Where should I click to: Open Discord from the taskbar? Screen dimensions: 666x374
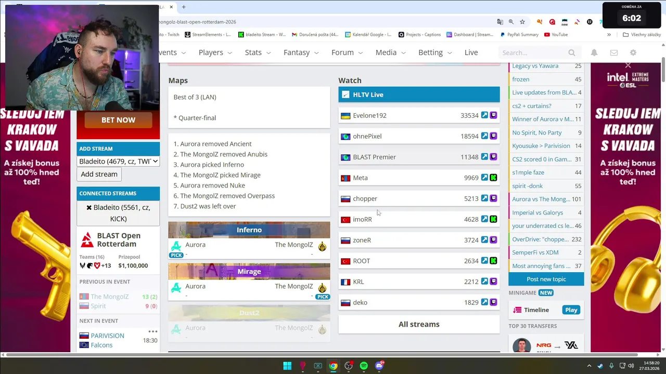[x=379, y=366]
